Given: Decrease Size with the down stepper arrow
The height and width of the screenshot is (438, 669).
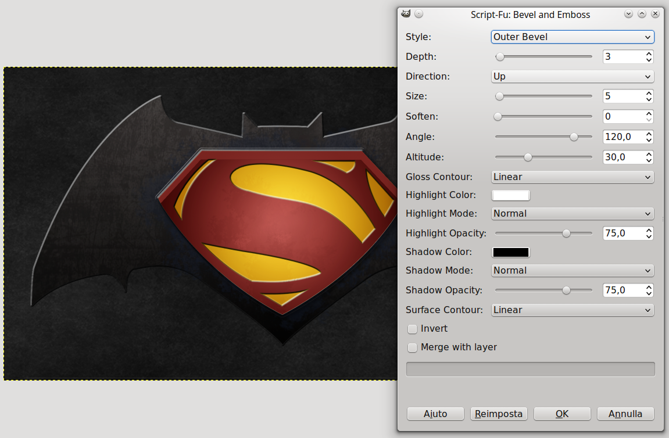Looking at the screenshot, I should coord(649,100).
